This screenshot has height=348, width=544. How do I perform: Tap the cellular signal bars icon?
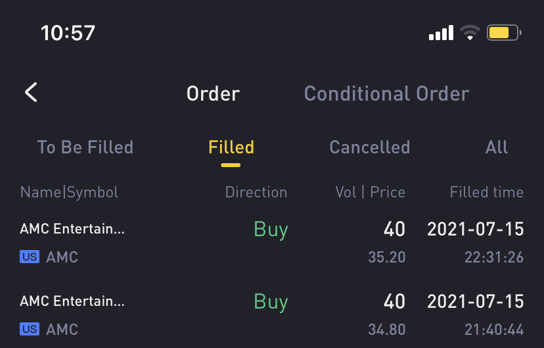[x=441, y=33]
